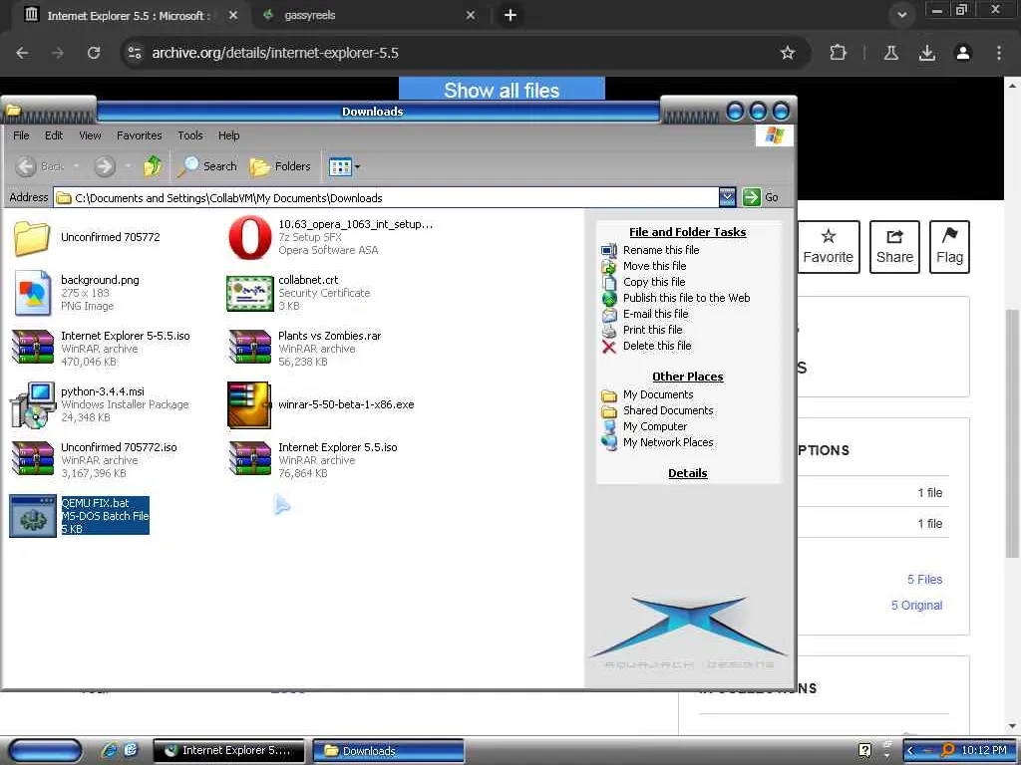
Task: Open the Help menu
Action: [228, 135]
